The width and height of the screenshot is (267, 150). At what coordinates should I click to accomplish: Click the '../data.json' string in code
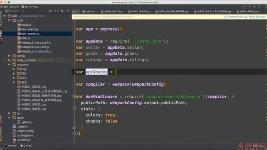point(146,41)
